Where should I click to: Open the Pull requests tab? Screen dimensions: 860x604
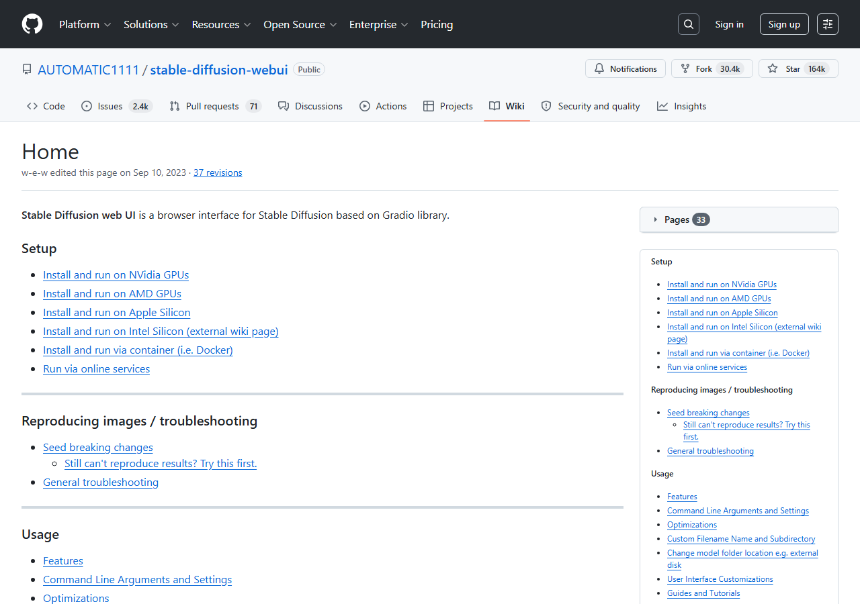(215, 106)
